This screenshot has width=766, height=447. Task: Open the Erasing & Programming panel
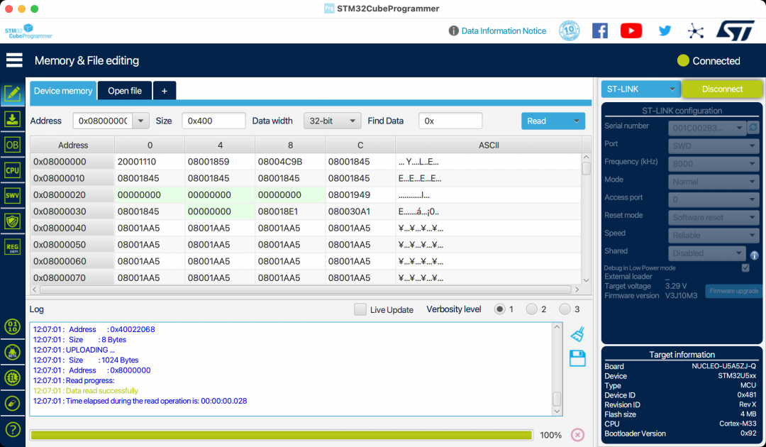click(11, 118)
